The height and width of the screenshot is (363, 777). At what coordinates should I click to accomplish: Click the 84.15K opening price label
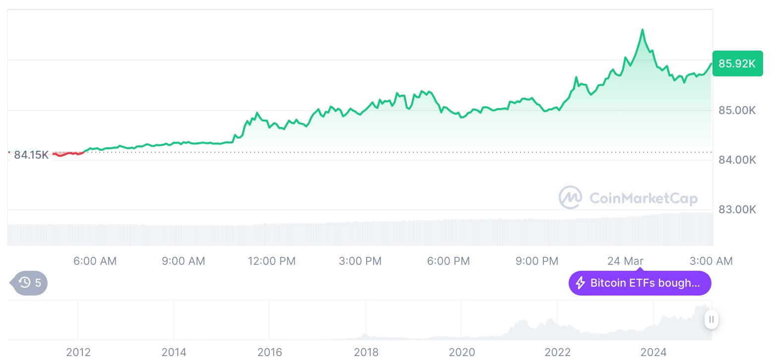coord(31,155)
